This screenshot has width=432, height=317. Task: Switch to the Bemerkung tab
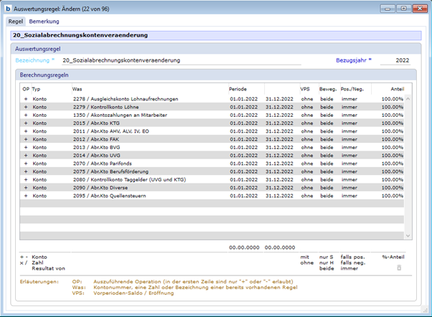tap(44, 22)
